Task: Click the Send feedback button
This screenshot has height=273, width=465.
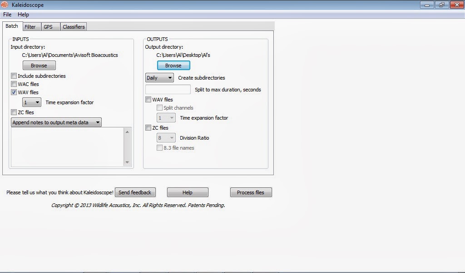Action: coord(135,192)
